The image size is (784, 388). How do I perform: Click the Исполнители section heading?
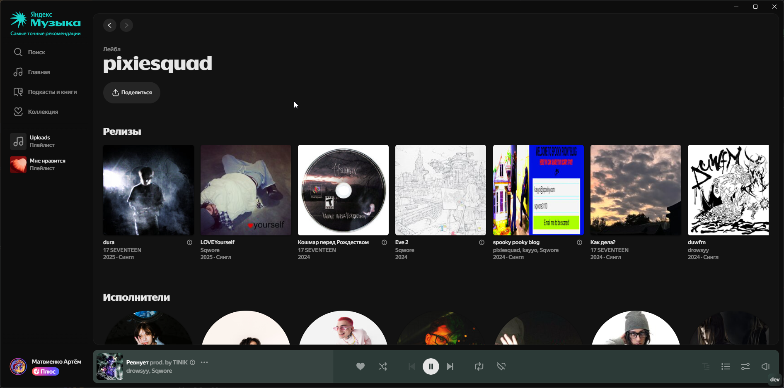click(136, 297)
